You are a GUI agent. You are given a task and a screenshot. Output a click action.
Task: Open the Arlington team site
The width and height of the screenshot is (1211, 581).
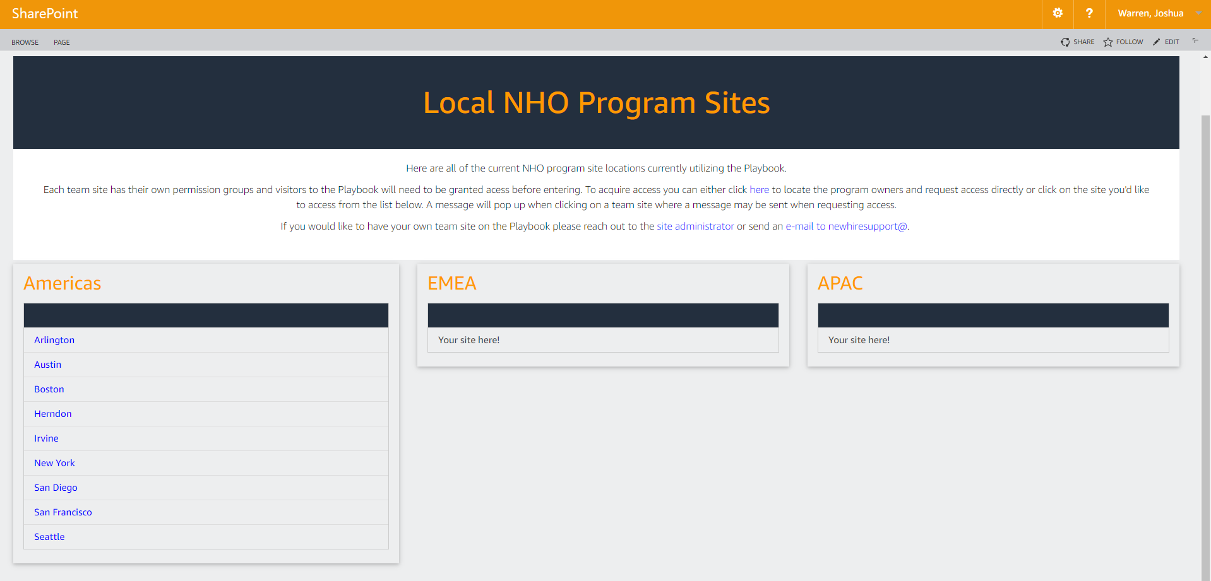click(54, 340)
